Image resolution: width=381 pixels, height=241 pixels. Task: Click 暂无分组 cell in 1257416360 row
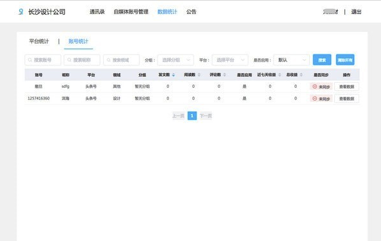(x=142, y=98)
